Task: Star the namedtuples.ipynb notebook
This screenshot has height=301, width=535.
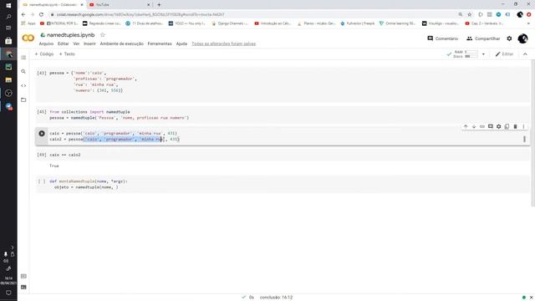Action: [x=103, y=35]
